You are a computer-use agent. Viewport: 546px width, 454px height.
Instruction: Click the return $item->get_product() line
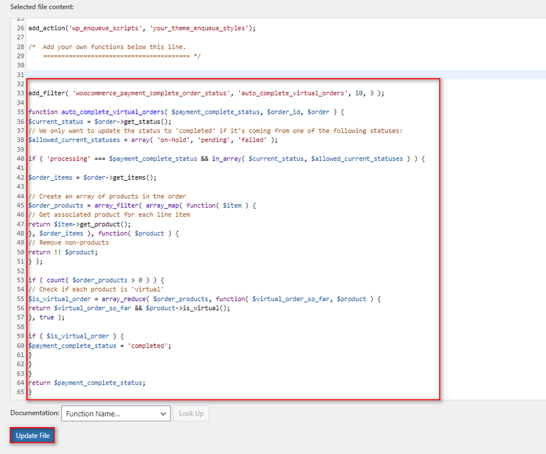pyautogui.click(x=80, y=224)
